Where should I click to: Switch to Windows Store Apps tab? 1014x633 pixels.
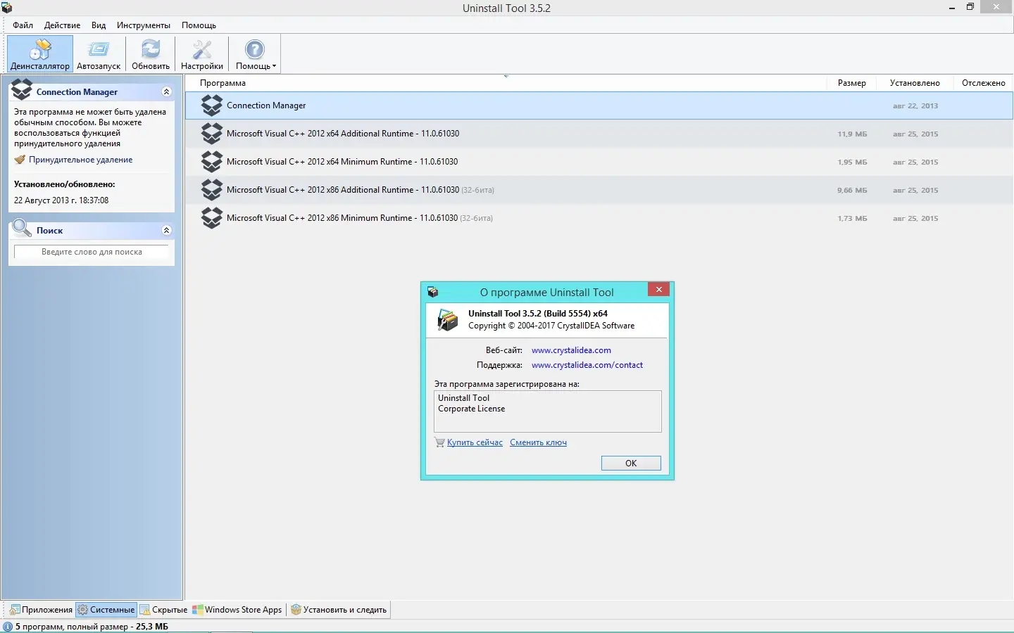(x=237, y=610)
